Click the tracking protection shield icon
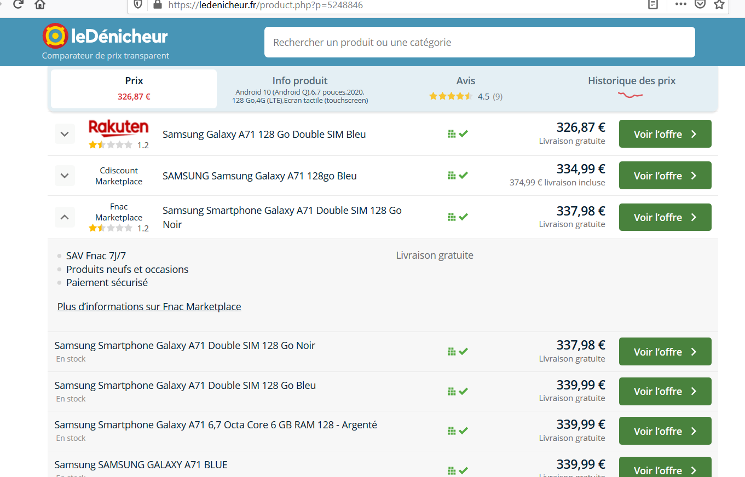This screenshot has height=477, width=745. pos(138,4)
